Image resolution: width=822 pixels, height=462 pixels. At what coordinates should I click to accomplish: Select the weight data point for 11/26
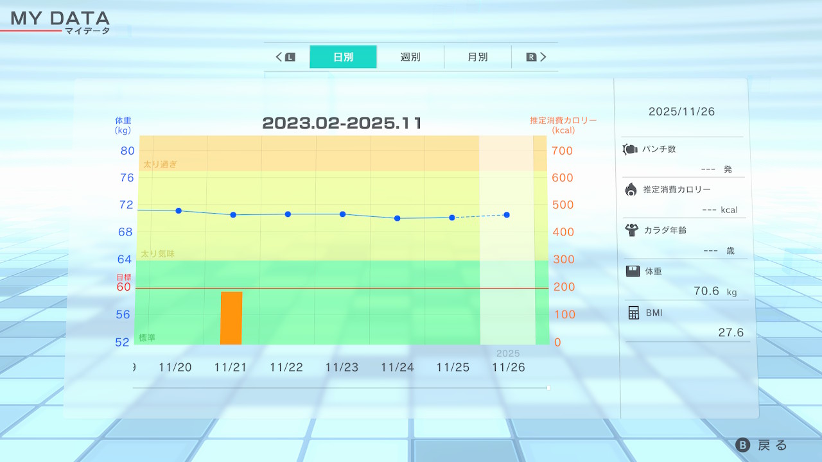pyautogui.click(x=507, y=215)
